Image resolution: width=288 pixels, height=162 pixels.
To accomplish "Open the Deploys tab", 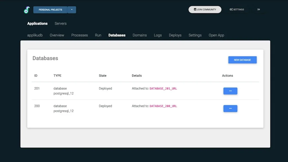I will coord(175,35).
